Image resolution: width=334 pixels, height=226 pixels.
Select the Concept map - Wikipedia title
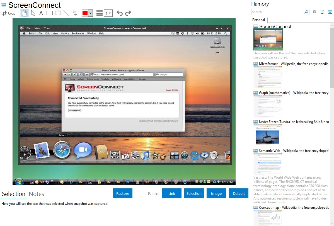pyautogui.click(x=294, y=208)
